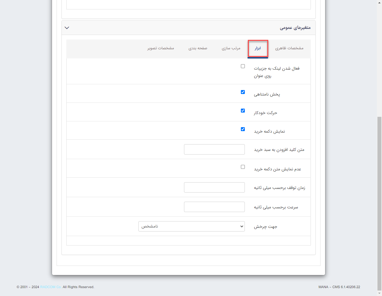The width and height of the screenshot is (382, 296).
Task: Open the مرتب سازی tab
Action: tap(231, 48)
